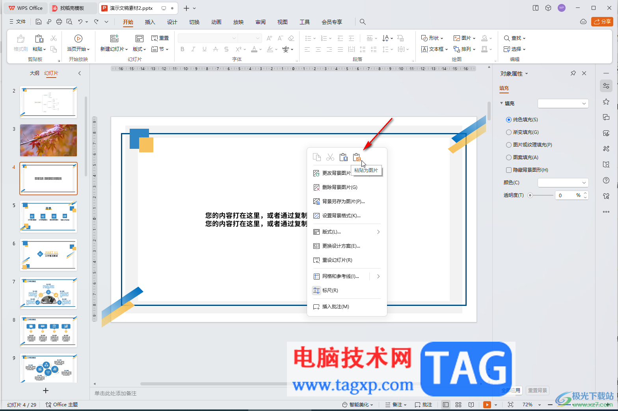Switch to reading view icon

pos(471,405)
